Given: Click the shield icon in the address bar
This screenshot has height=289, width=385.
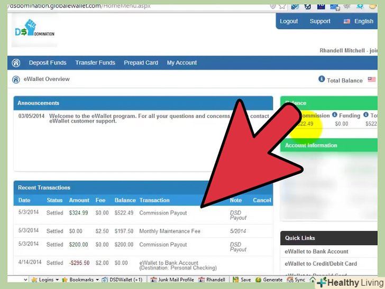Looking at the screenshot, I should (x=272, y=6).
